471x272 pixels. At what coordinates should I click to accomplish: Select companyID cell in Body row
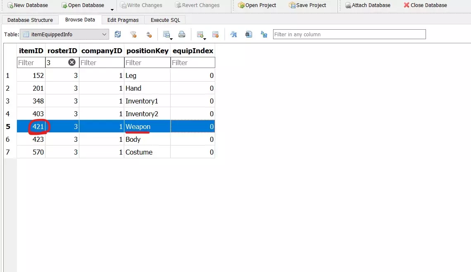[x=102, y=139]
